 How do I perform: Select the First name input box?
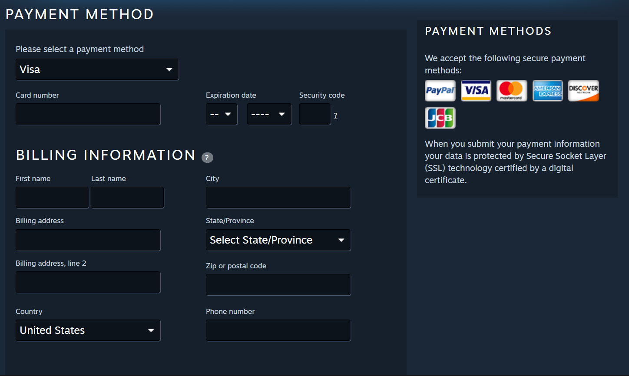click(52, 198)
